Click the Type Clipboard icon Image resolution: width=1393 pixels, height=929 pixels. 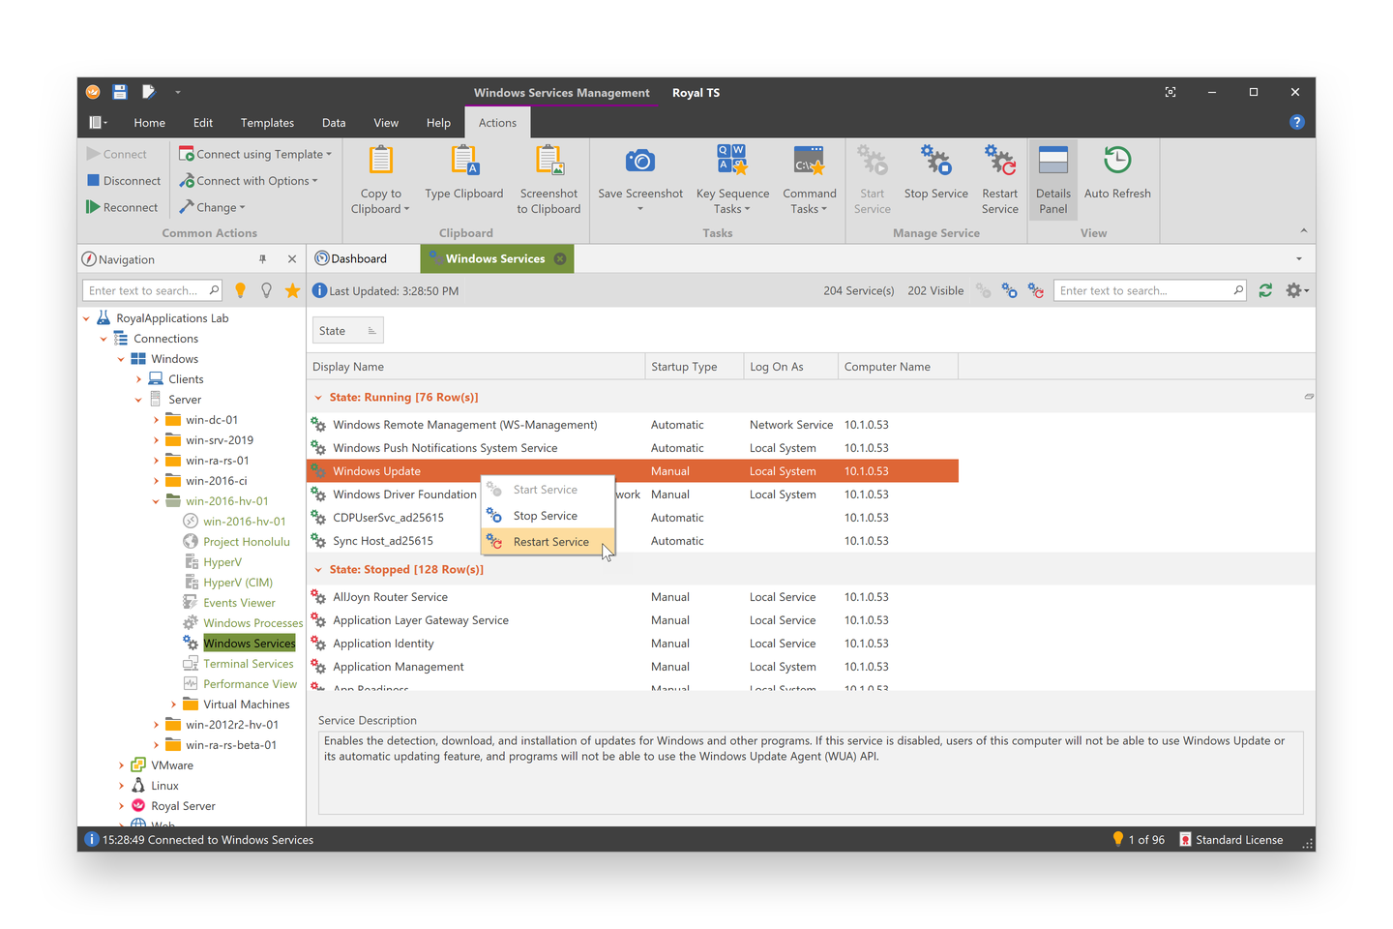click(464, 162)
